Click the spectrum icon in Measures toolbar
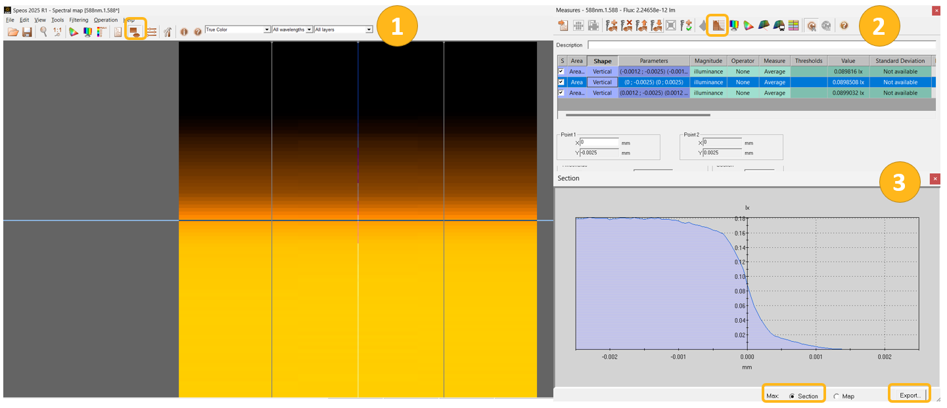This screenshot has width=947, height=408. point(733,26)
